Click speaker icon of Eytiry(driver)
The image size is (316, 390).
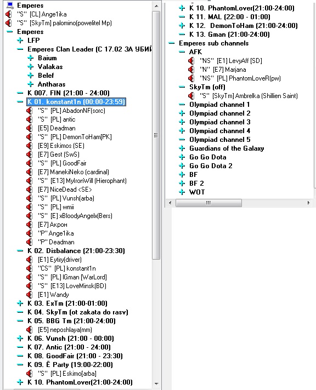(30, 260)
